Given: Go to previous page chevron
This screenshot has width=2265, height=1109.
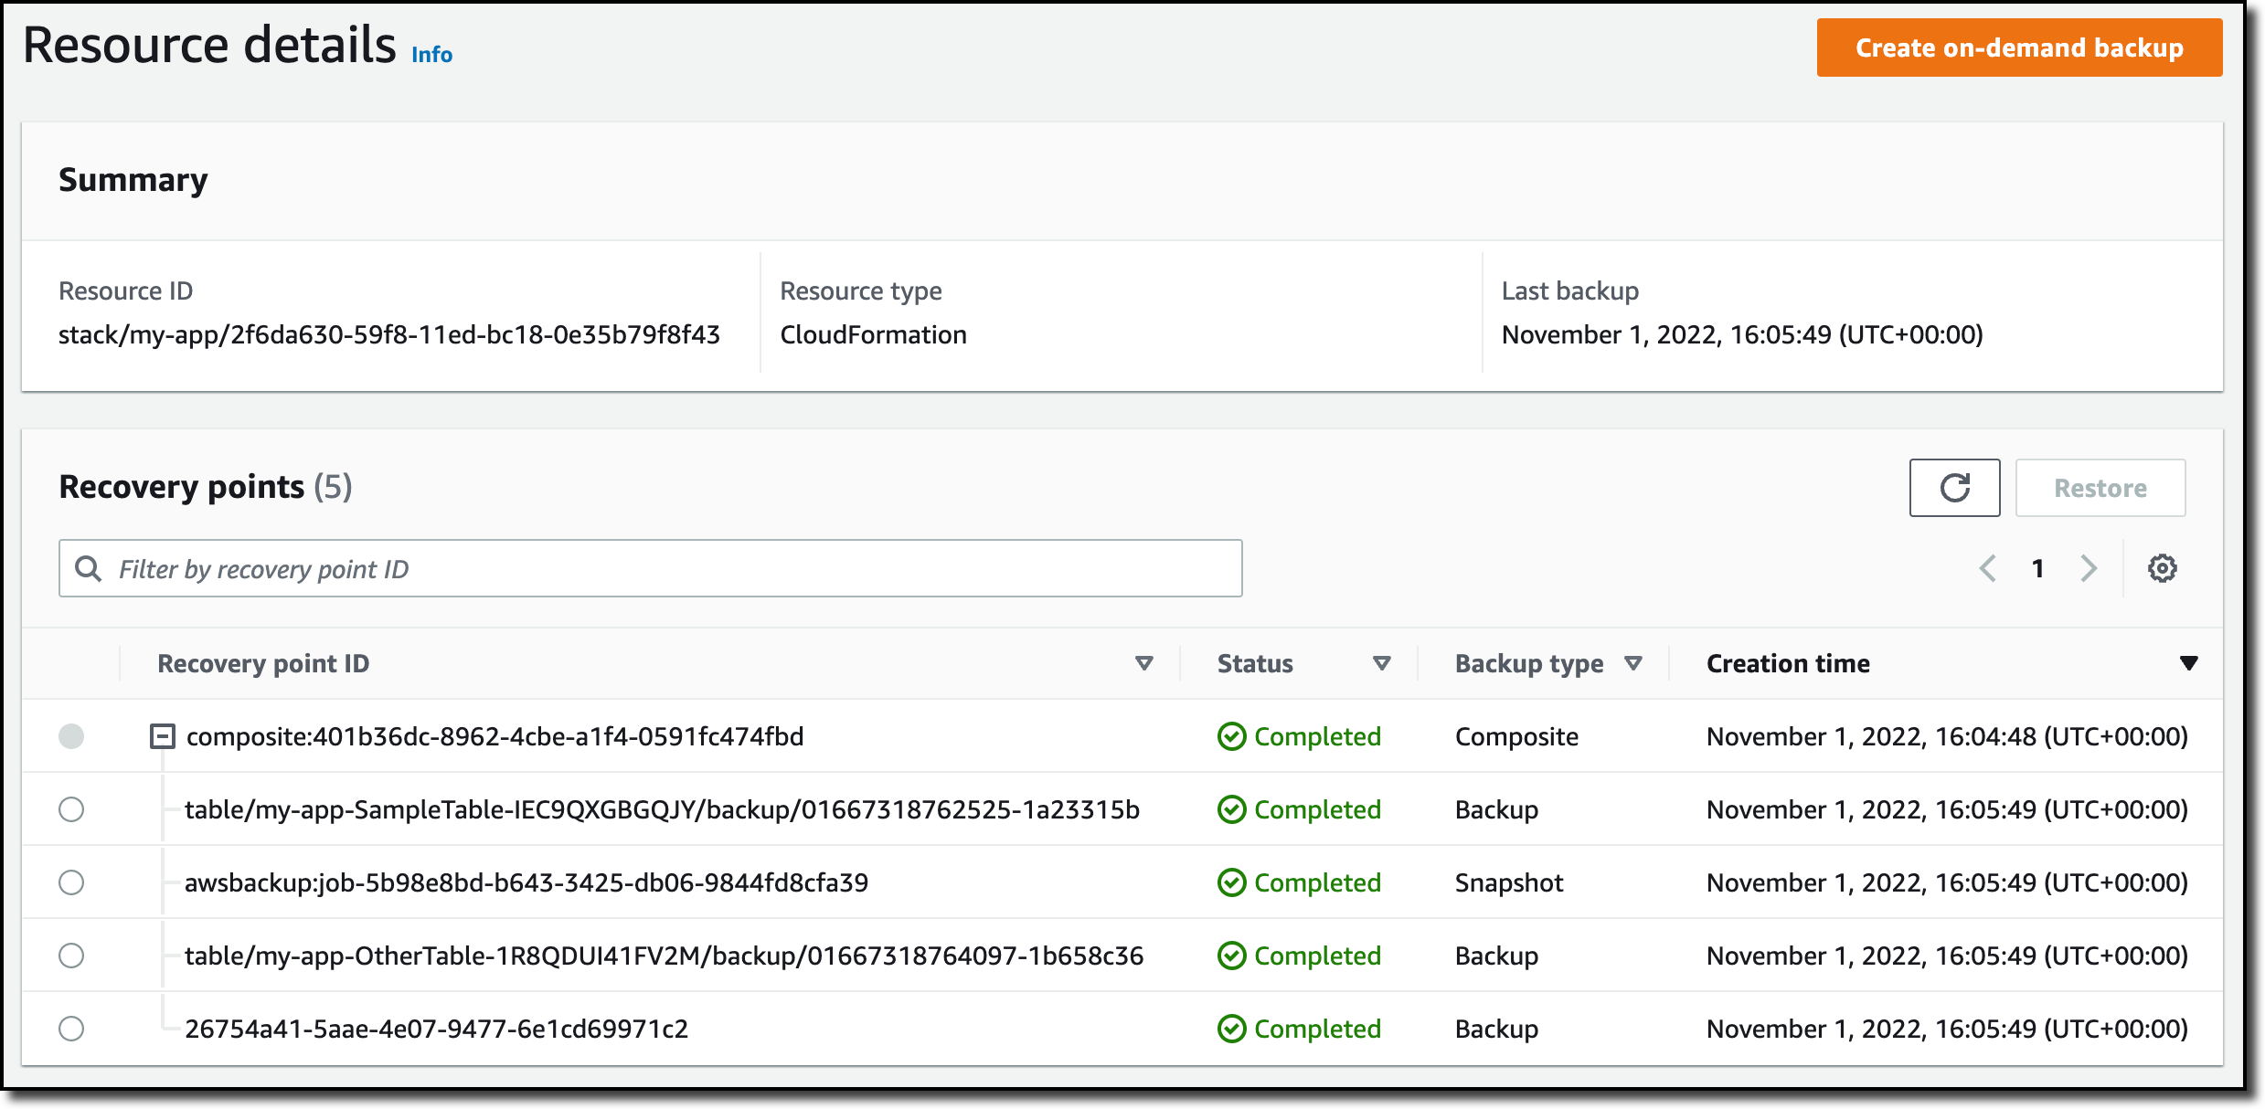Looking at the screenshot, I should 1988,568.
